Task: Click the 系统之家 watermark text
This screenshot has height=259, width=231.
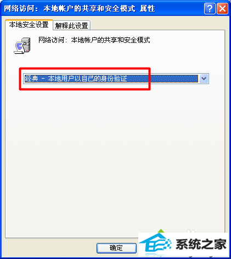Action: coord(201,244)
